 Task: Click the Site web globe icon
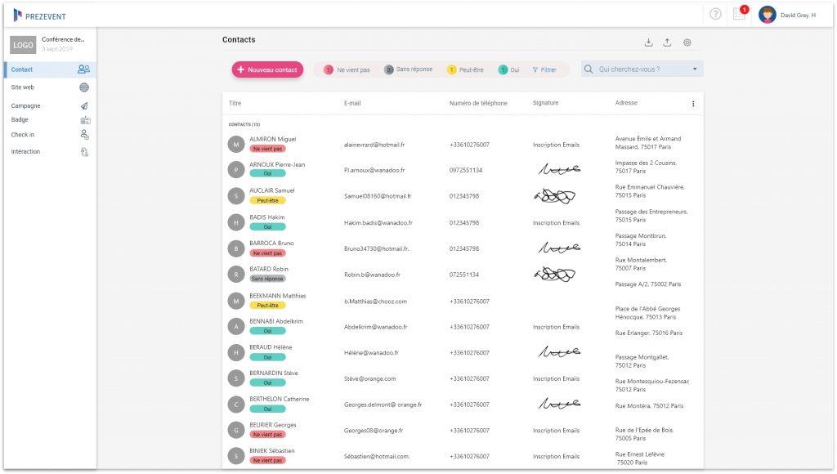tap(84, 87)
